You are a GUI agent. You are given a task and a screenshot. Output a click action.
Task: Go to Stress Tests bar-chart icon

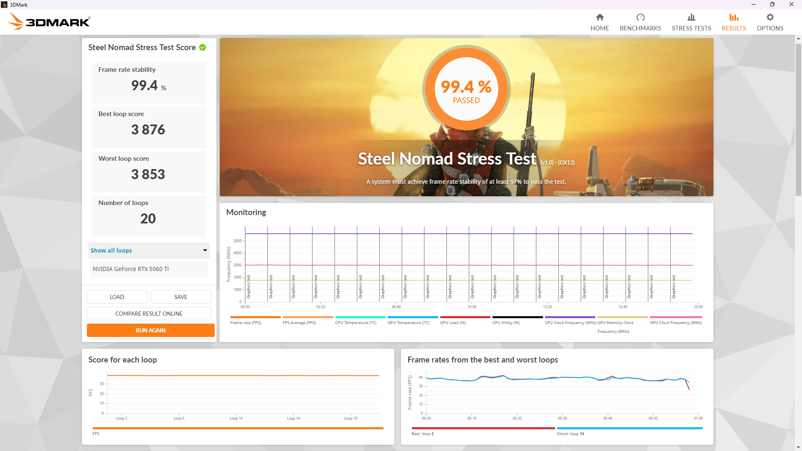point(691,17)
